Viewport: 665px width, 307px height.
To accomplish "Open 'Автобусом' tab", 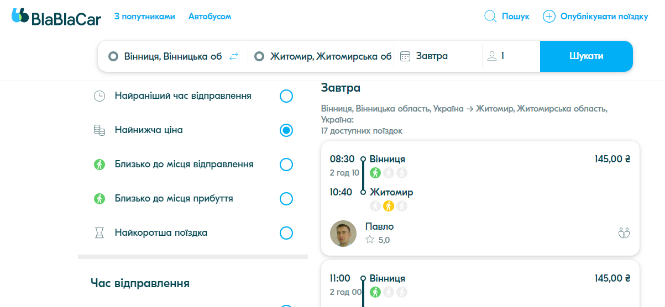I will click(210, 17).
